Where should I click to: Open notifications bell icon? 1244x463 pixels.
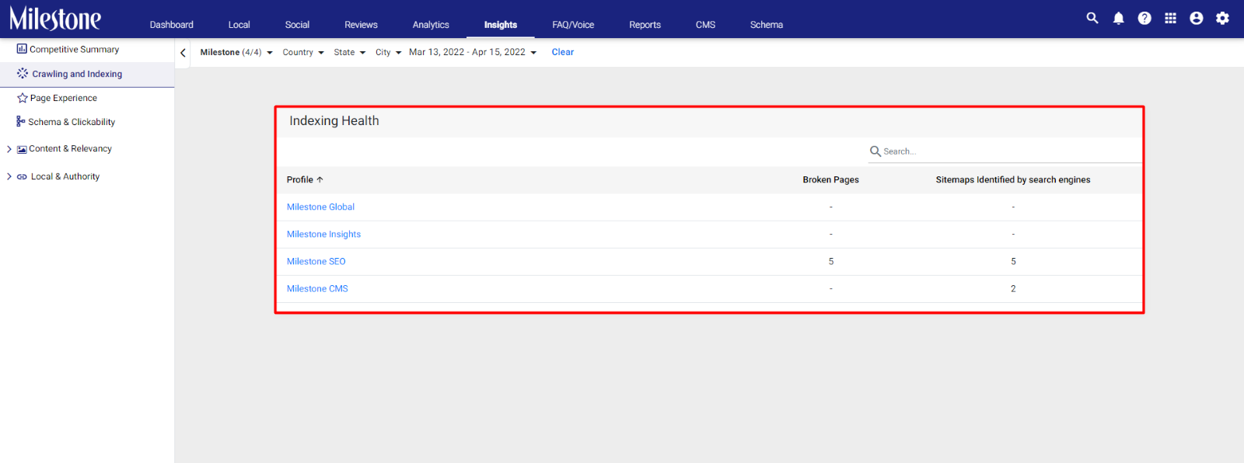click(1118, 18)
